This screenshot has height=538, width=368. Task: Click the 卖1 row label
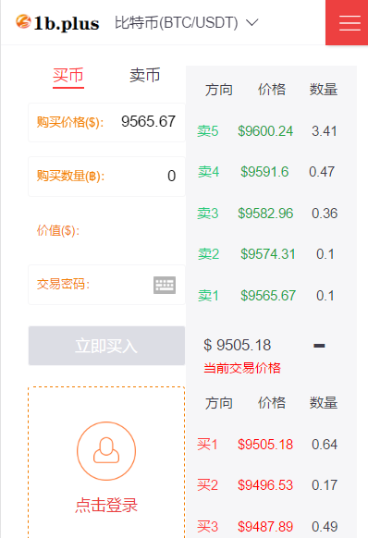click(208, 296)
